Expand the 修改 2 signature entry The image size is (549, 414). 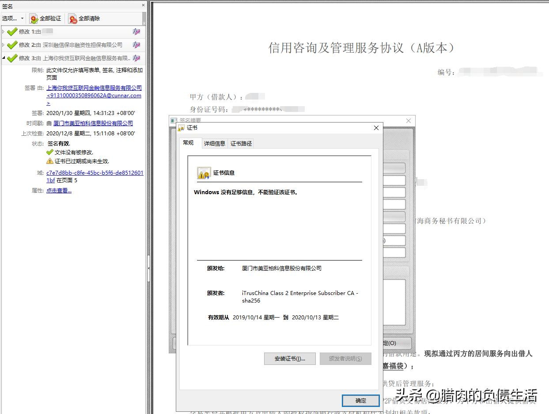[4, 45]
